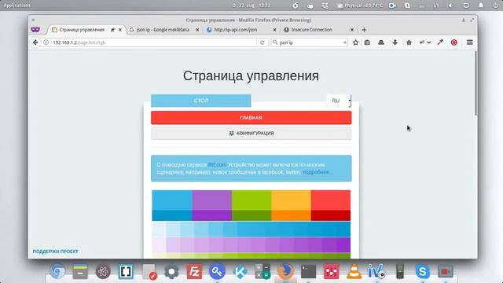The height and width of the screenshot is (283, 503).
Task: Open the power menu in top panel
Action: (496, 6)
